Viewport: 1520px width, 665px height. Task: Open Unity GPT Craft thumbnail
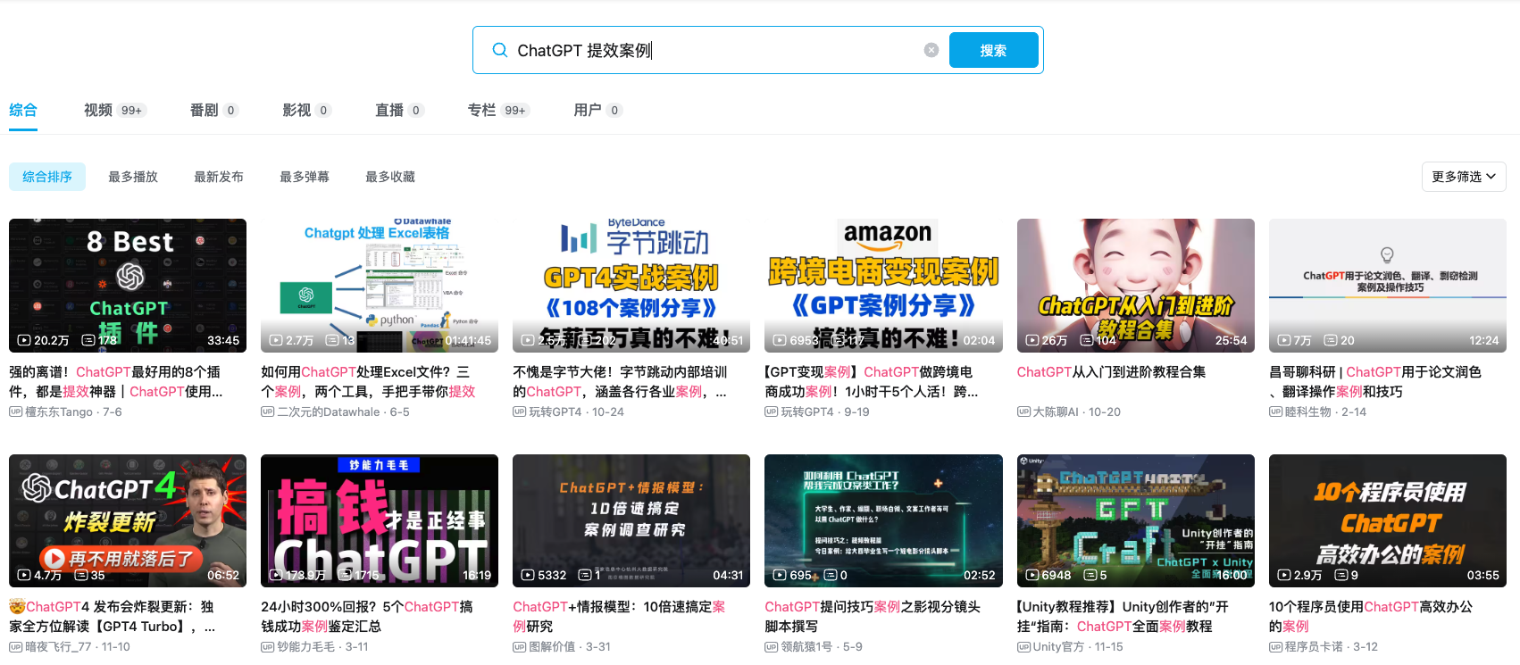(1136, 520)
